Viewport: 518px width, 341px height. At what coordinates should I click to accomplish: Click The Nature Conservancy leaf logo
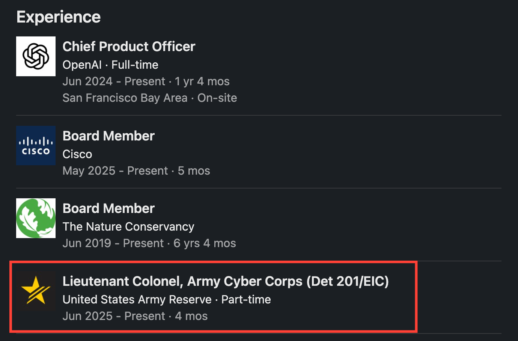pos(36,218)
